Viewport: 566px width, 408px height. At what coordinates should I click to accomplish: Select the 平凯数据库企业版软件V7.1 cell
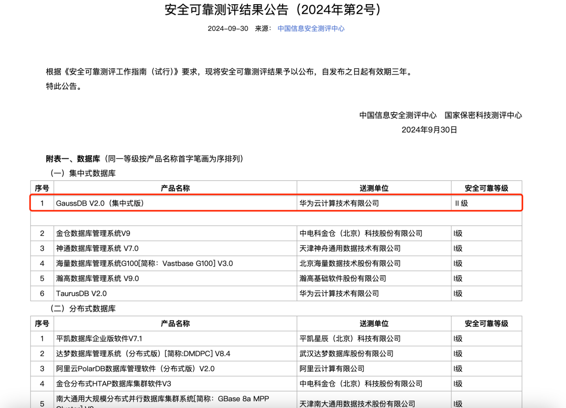tap(176, 339)
